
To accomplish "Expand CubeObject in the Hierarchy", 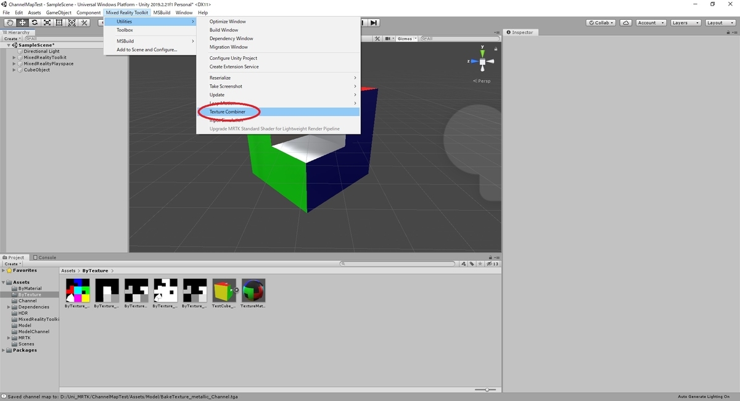I will click(x=15, y=70).
